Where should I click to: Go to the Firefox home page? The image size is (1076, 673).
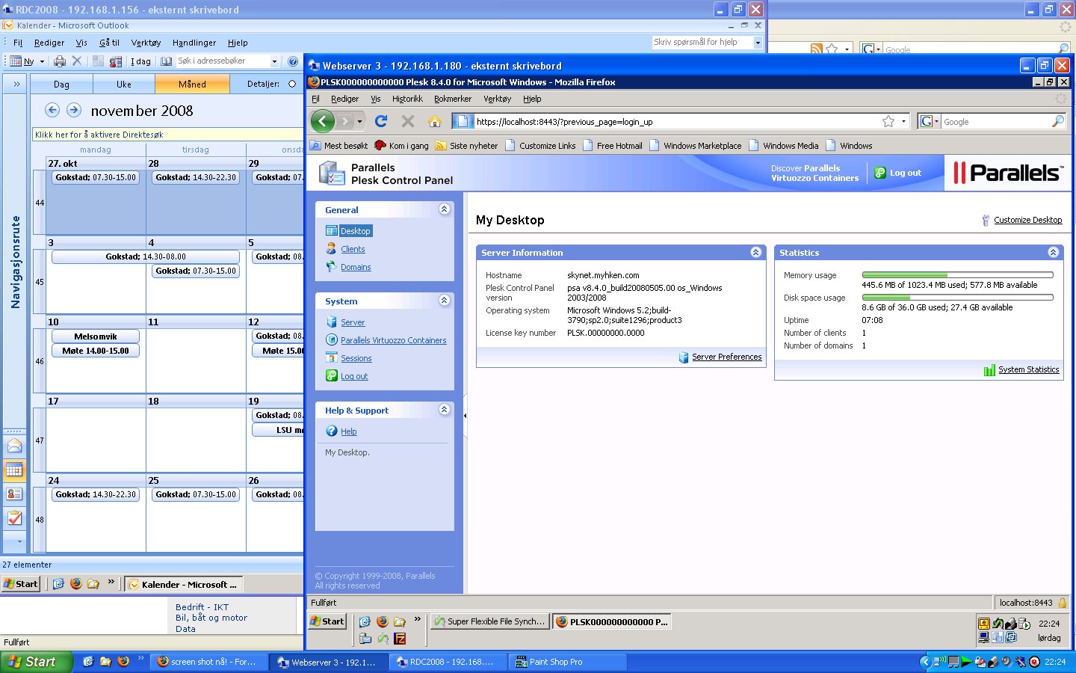(x=435, y=121)
